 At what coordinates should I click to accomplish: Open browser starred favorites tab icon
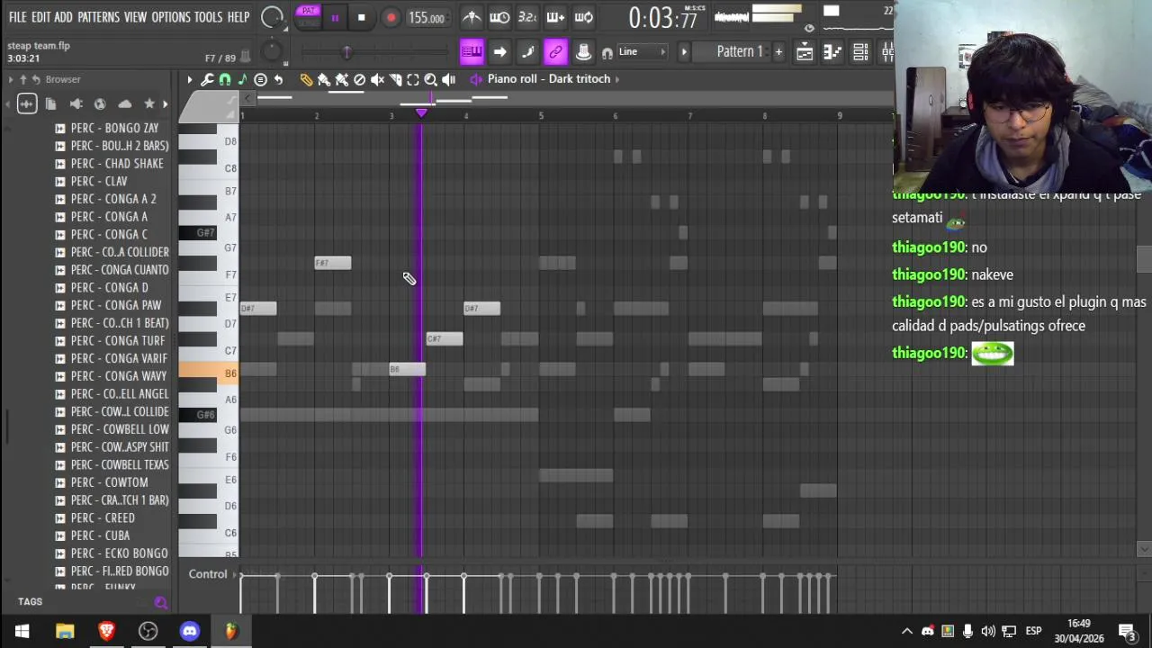pos(149,104)
